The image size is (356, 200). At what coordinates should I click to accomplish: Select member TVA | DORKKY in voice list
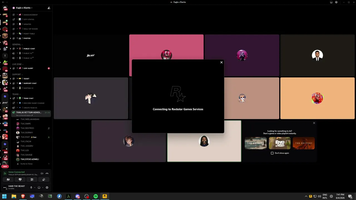click(33, 133)
